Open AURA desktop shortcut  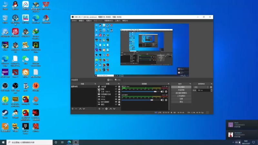point(5,46)
